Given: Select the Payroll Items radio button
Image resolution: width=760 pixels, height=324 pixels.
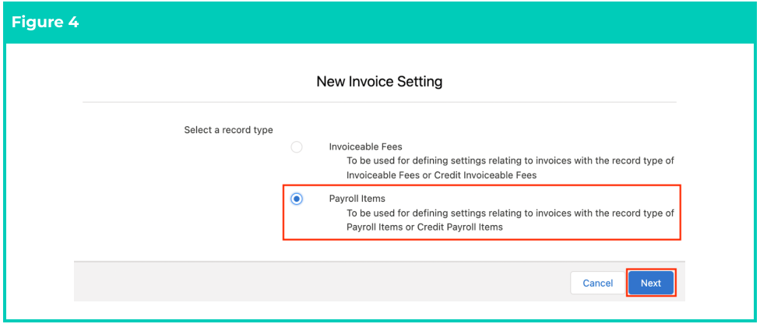Looking at the screenshot, I should click(x=297, y=199).
